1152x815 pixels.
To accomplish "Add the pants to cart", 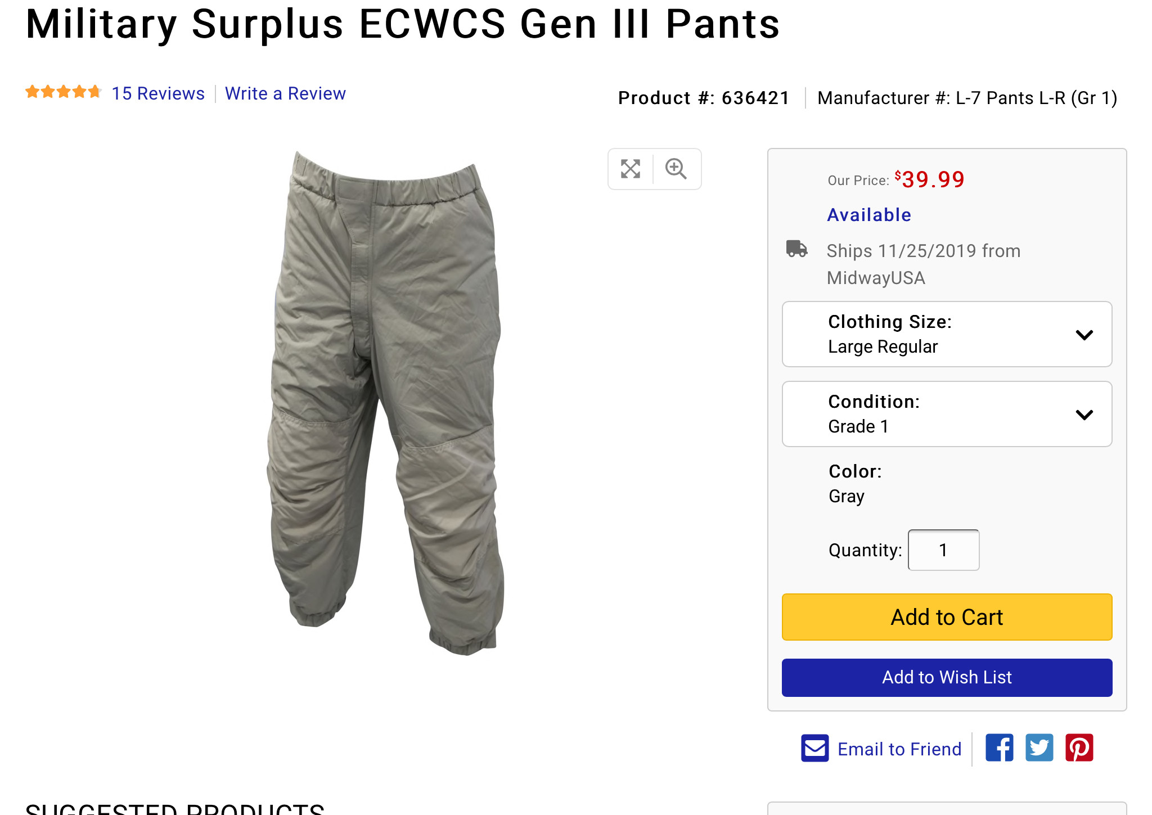I will pyautogui.click(x=947, y=617).
